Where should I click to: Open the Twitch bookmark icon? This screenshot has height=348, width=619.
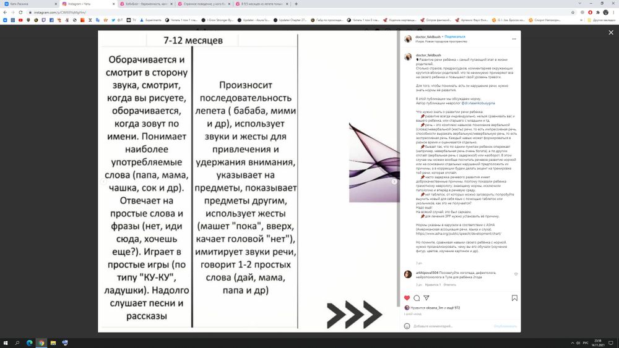pos(44,20)
